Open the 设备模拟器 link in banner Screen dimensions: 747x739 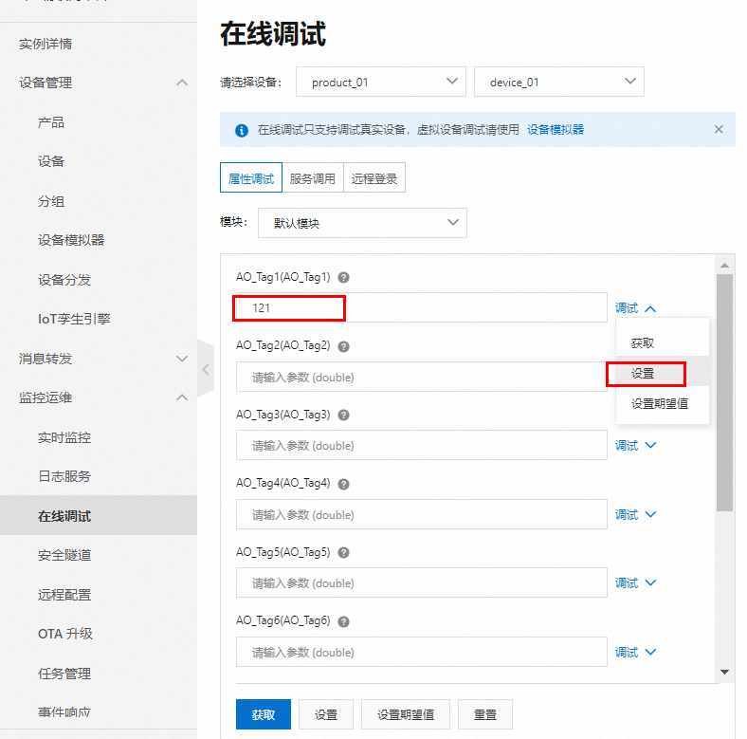point(556,130)
